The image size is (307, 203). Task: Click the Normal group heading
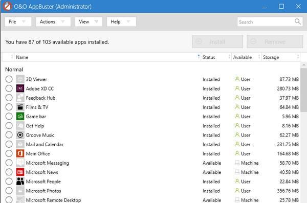point(14,70)
